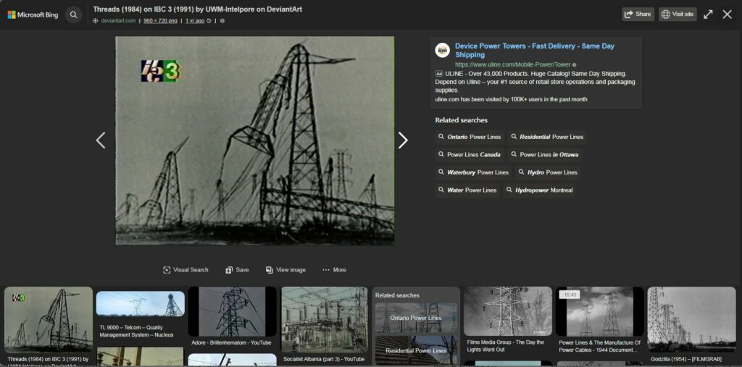Search related 'Residential Power Lines' chip
The width and height of the screenshot is (742, 367).
pyautogui.click(x=547, y=137)
